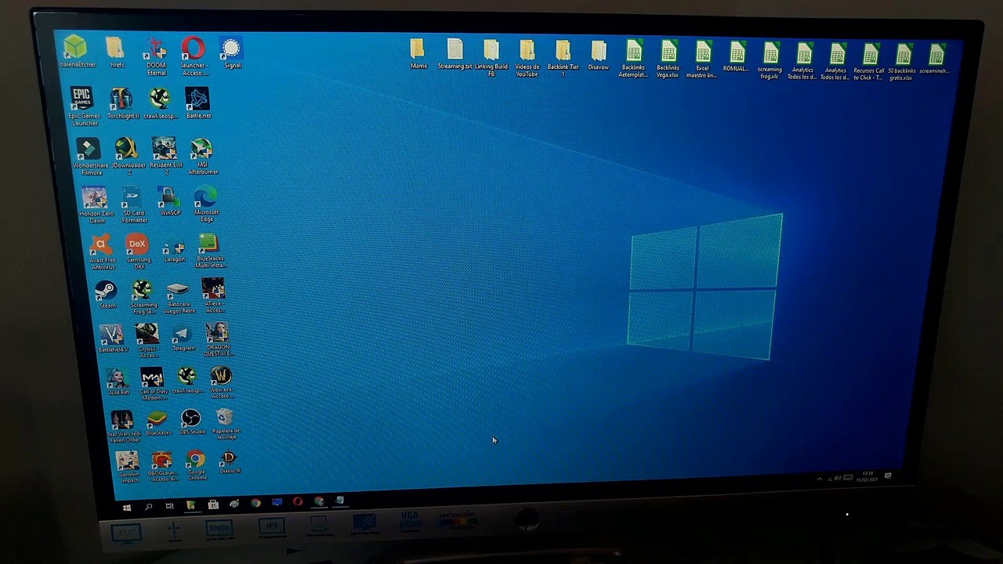Launch Genshin Impact
The width and height of the screenshot is (1003, 564).
point(128,466)
